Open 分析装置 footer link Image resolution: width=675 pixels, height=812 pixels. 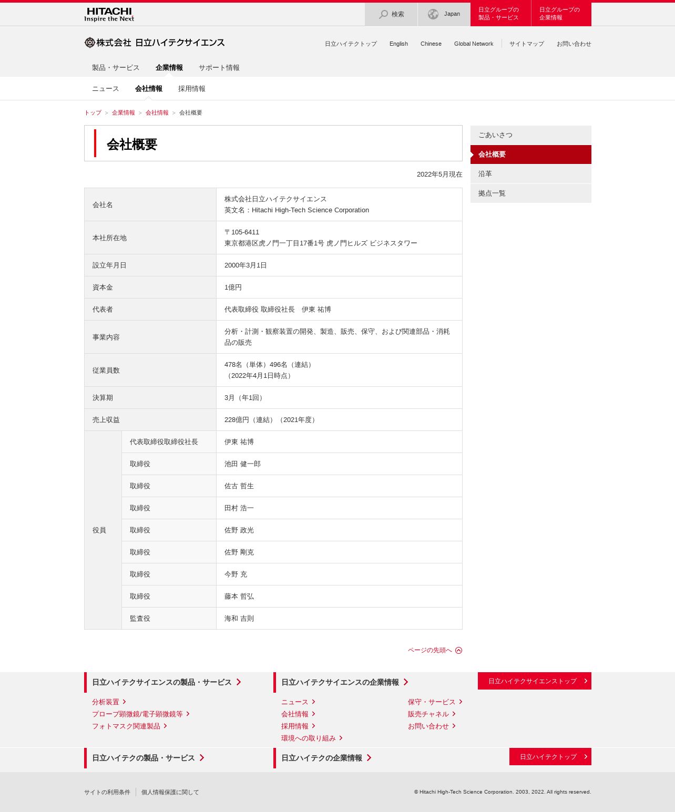(109, 702)
